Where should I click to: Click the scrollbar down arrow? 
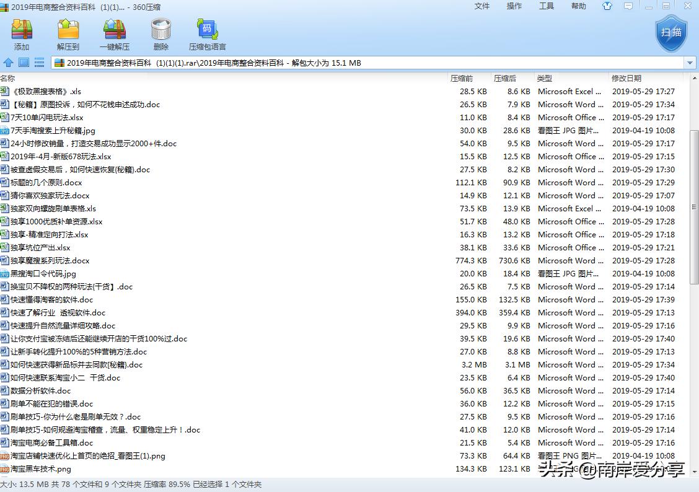[x=694, y=472]
